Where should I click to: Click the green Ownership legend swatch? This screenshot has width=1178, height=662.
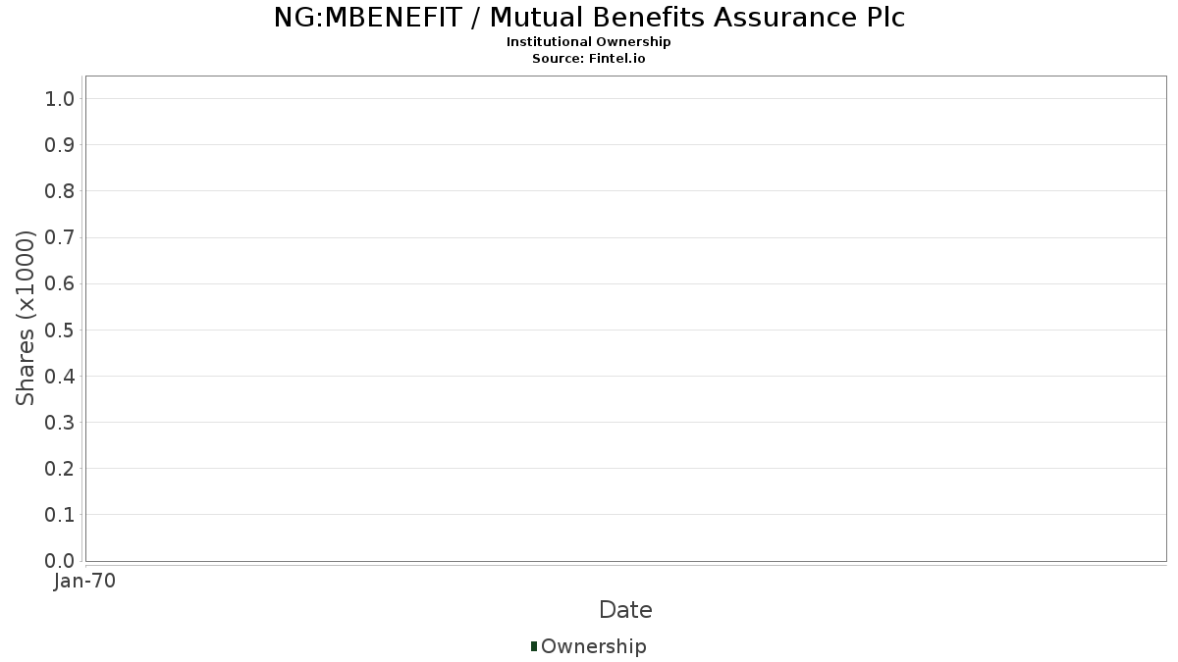(533, 646)
